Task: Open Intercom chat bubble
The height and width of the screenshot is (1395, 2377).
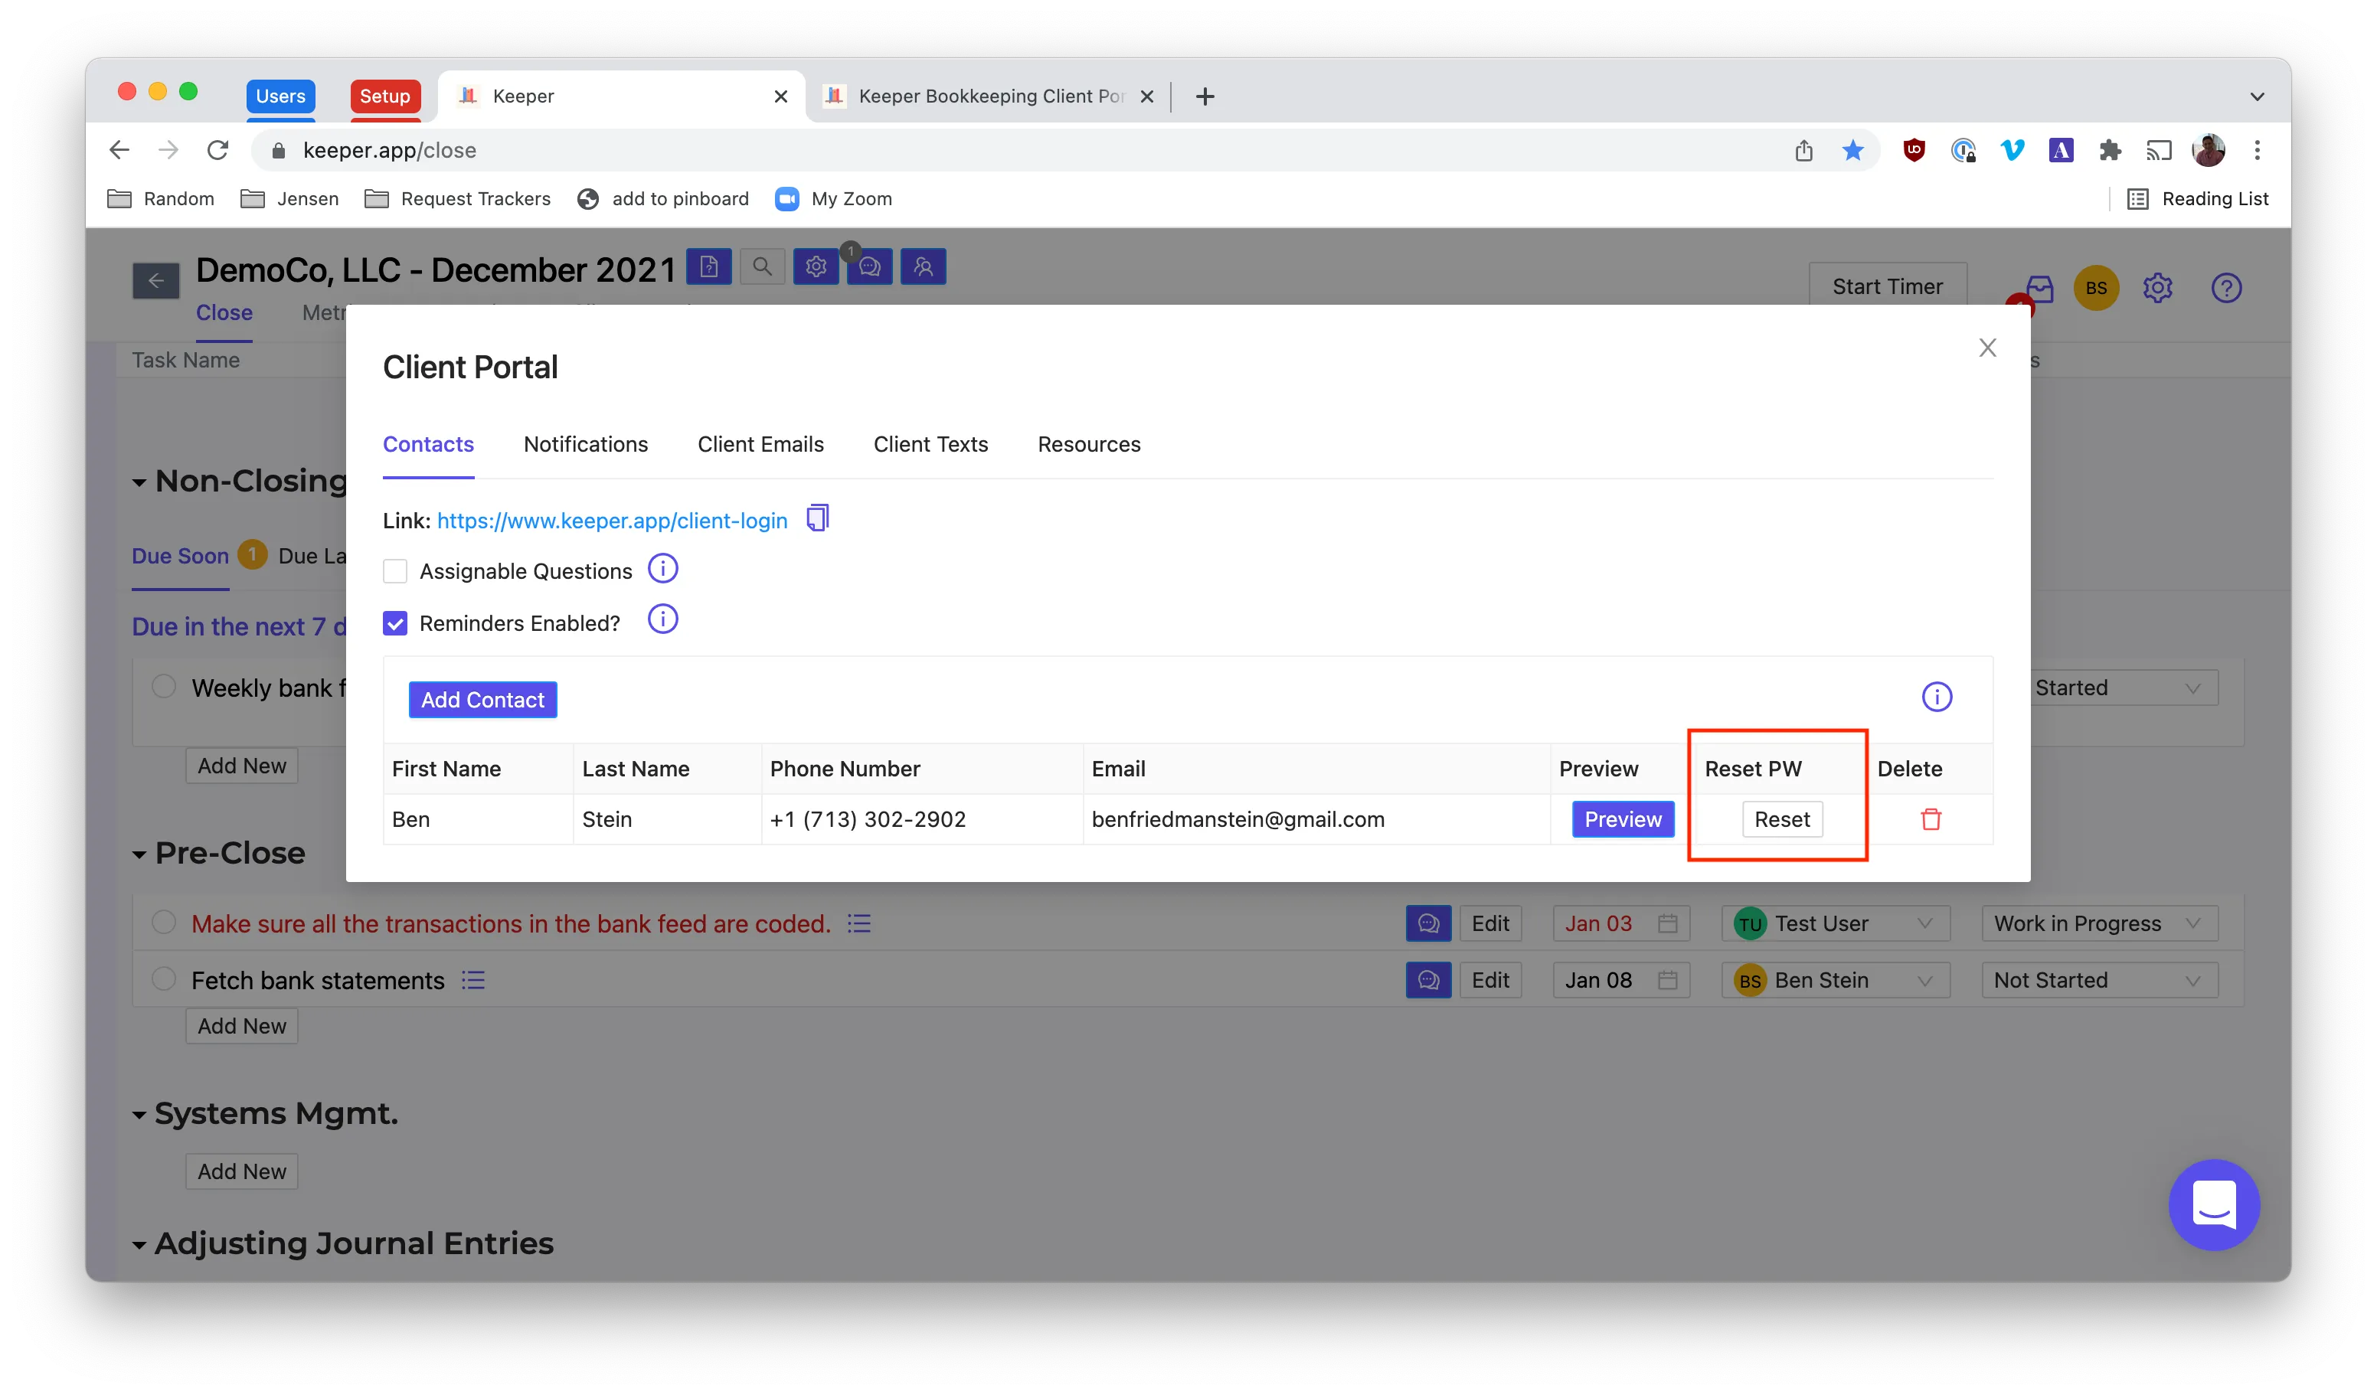Action: pos(2213,1204)
